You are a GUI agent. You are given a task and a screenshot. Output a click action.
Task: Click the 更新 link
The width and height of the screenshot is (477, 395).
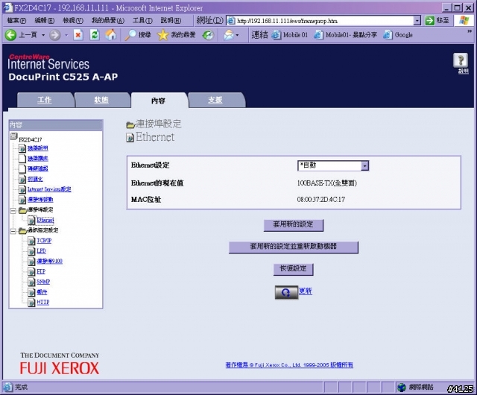tap(305, 291)
